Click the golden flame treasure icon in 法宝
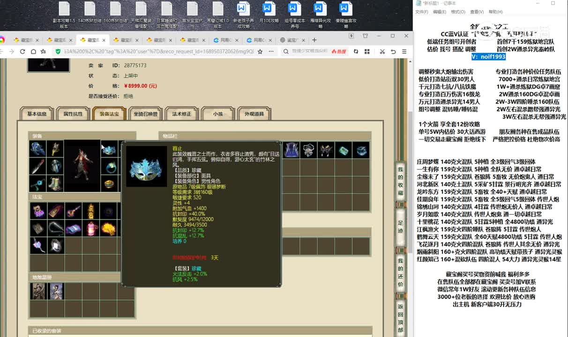 108,228
